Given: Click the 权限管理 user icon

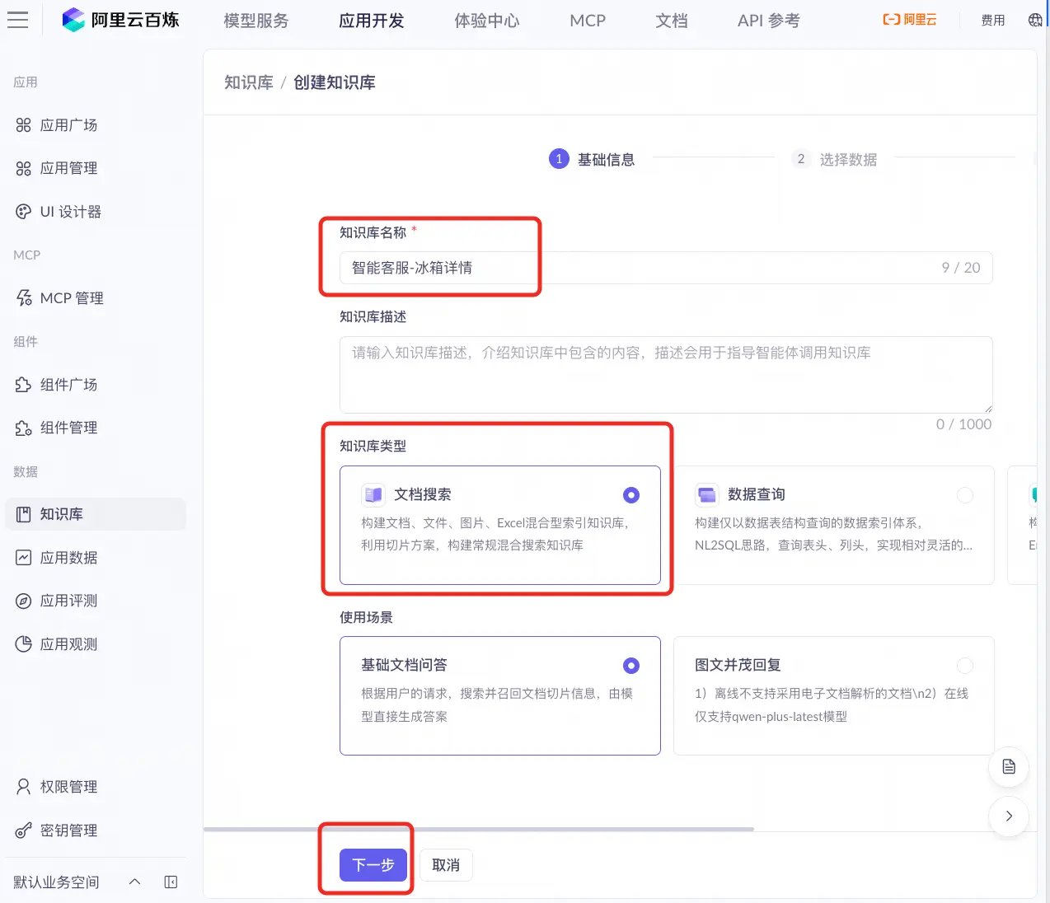Looking at the screenshot, I should [x=23, y=787].
